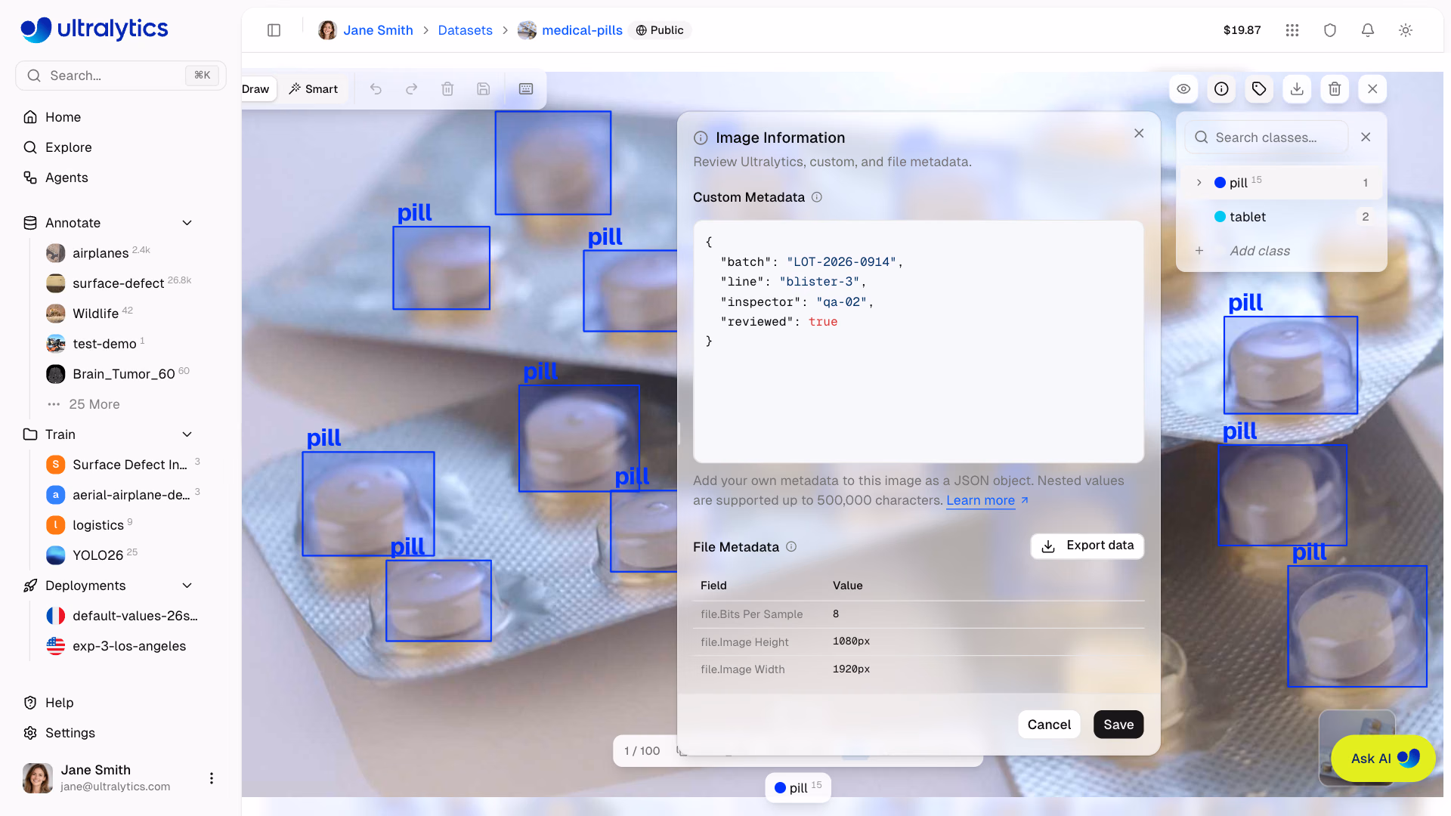1451x816 pixels.
Task: Click the shield icon in header
Action: (x=1330, y=30)
